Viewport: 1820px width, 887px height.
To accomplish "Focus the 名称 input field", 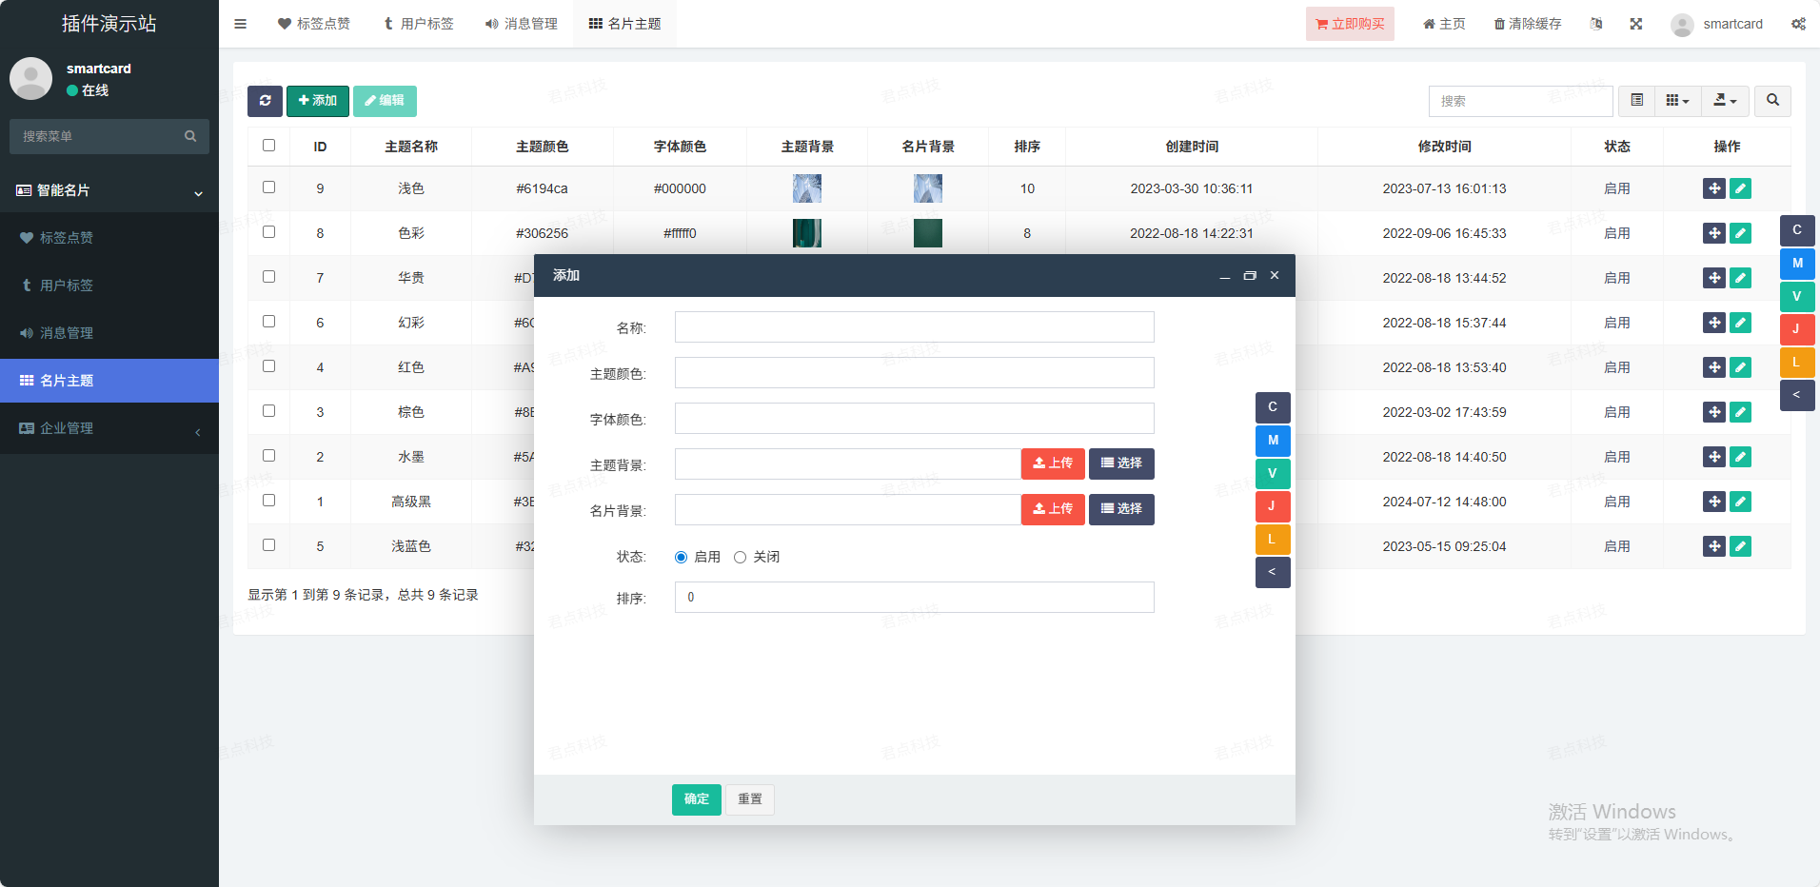I will click(x=914, y=327).
